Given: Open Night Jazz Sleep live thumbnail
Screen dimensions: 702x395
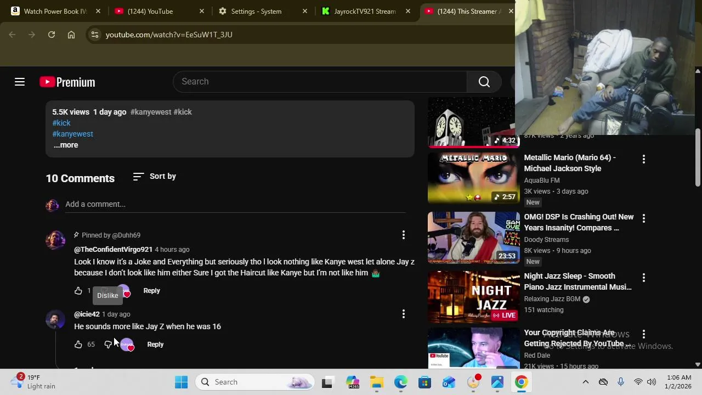Looking at the screenshot, I should (474, 297).
